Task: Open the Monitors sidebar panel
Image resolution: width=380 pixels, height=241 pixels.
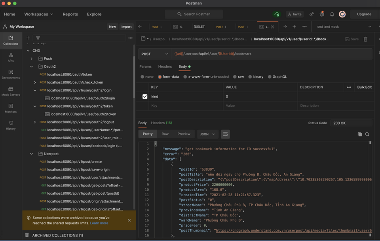Action: pyautogui.click(x=11, y=108)
